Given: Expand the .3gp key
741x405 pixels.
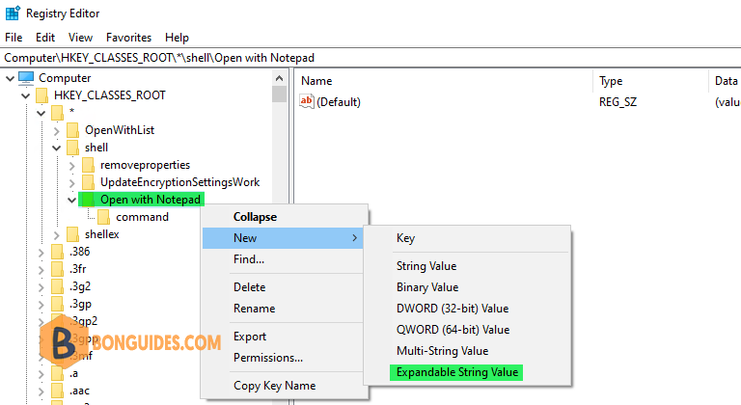Looking at the screenshot, I should (x=41, y=305).
